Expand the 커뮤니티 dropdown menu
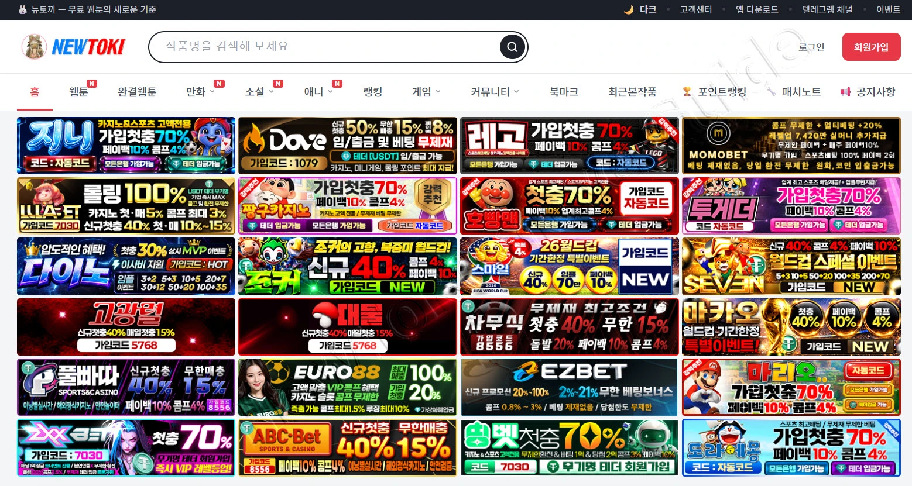Screen dimensions: 912x486 click(x=495, y=92)
